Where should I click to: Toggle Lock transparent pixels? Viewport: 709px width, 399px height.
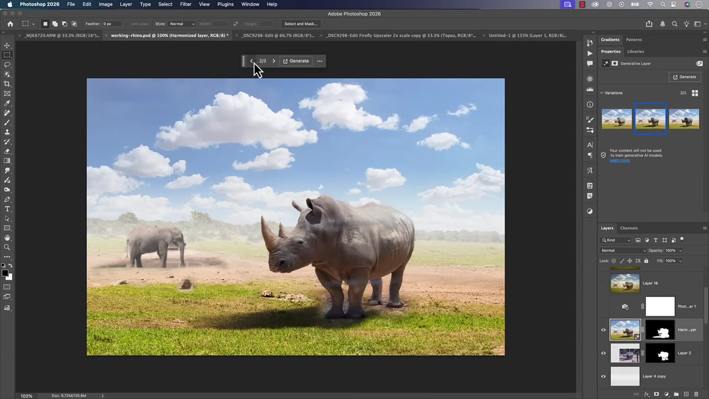(614, 260)
